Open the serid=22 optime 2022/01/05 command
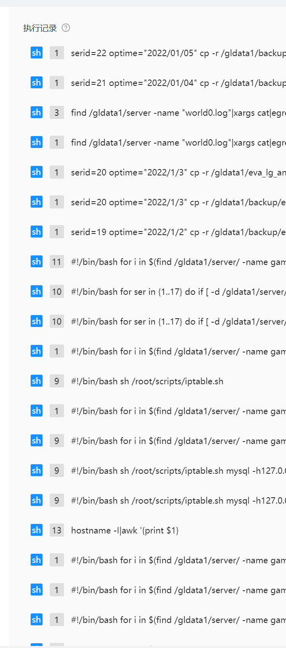 click(178, 53)
